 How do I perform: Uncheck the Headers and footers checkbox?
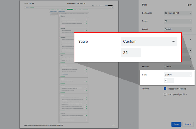pos(165,89)
